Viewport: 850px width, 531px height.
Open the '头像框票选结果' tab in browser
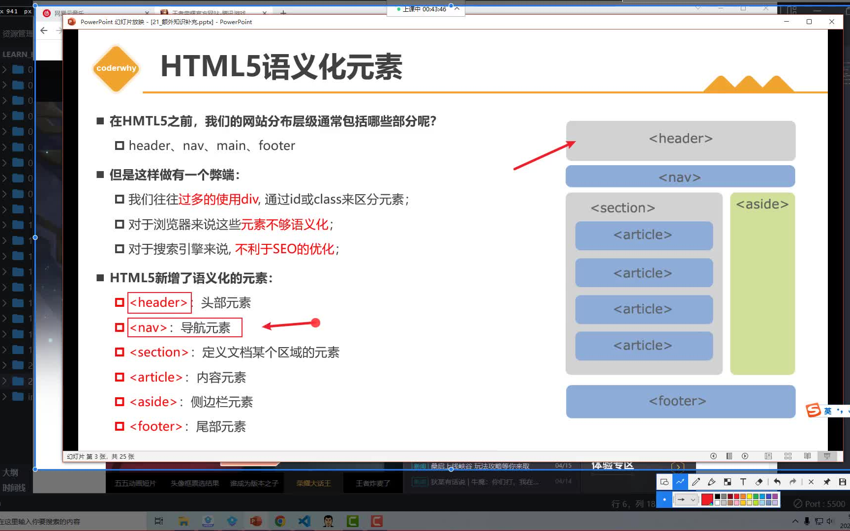coord(195,483)
